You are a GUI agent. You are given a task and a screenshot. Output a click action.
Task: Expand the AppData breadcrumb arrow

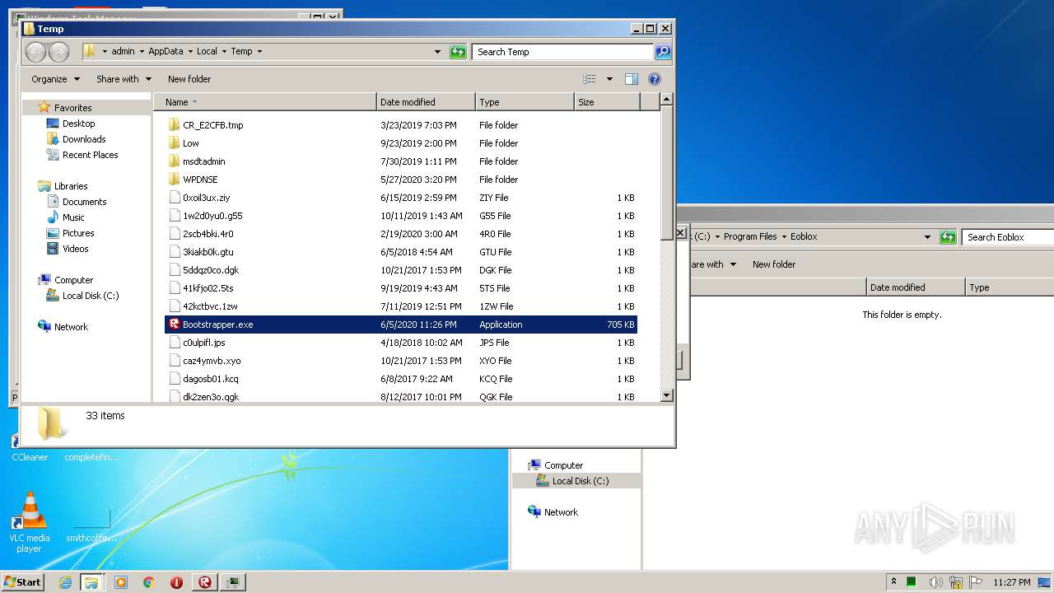point(189,52)
